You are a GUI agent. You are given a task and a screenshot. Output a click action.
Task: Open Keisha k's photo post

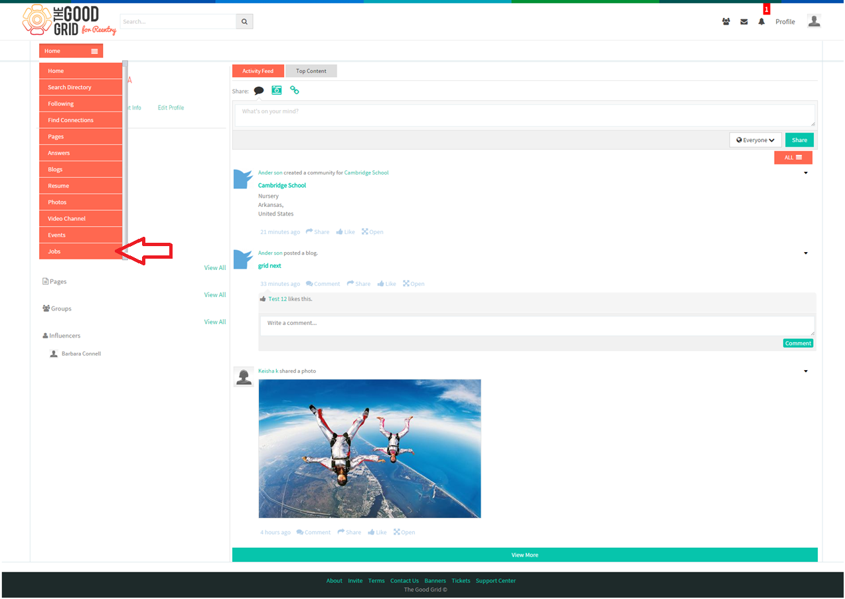(x=404, y=533)
